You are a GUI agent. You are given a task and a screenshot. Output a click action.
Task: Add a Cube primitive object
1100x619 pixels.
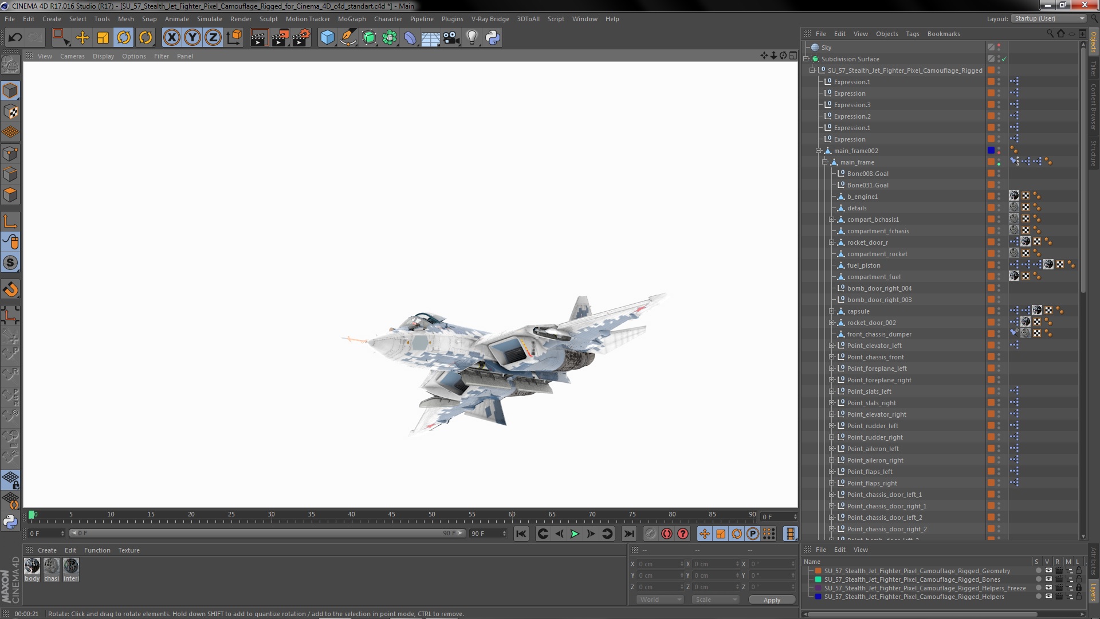pyautogui.click(x=327, y=38)
